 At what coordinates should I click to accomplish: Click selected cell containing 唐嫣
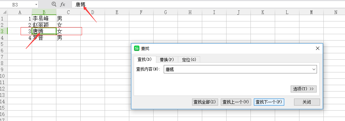point(44,31)
